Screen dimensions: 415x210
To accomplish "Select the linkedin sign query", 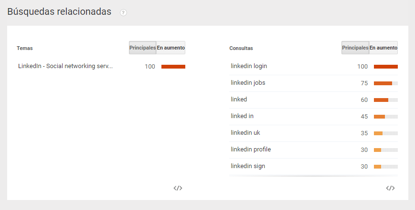I will tap(248, 166).
